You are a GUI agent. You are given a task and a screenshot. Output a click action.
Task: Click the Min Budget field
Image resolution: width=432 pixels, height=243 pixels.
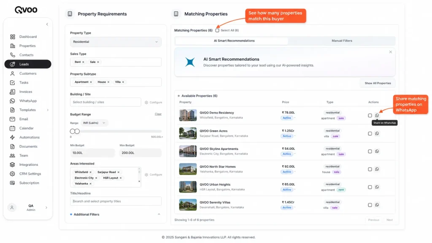pyautogui.click(x=92, y=153)
